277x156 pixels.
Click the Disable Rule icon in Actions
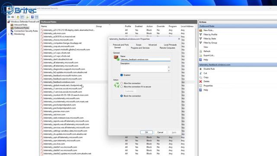click(201, 69)
